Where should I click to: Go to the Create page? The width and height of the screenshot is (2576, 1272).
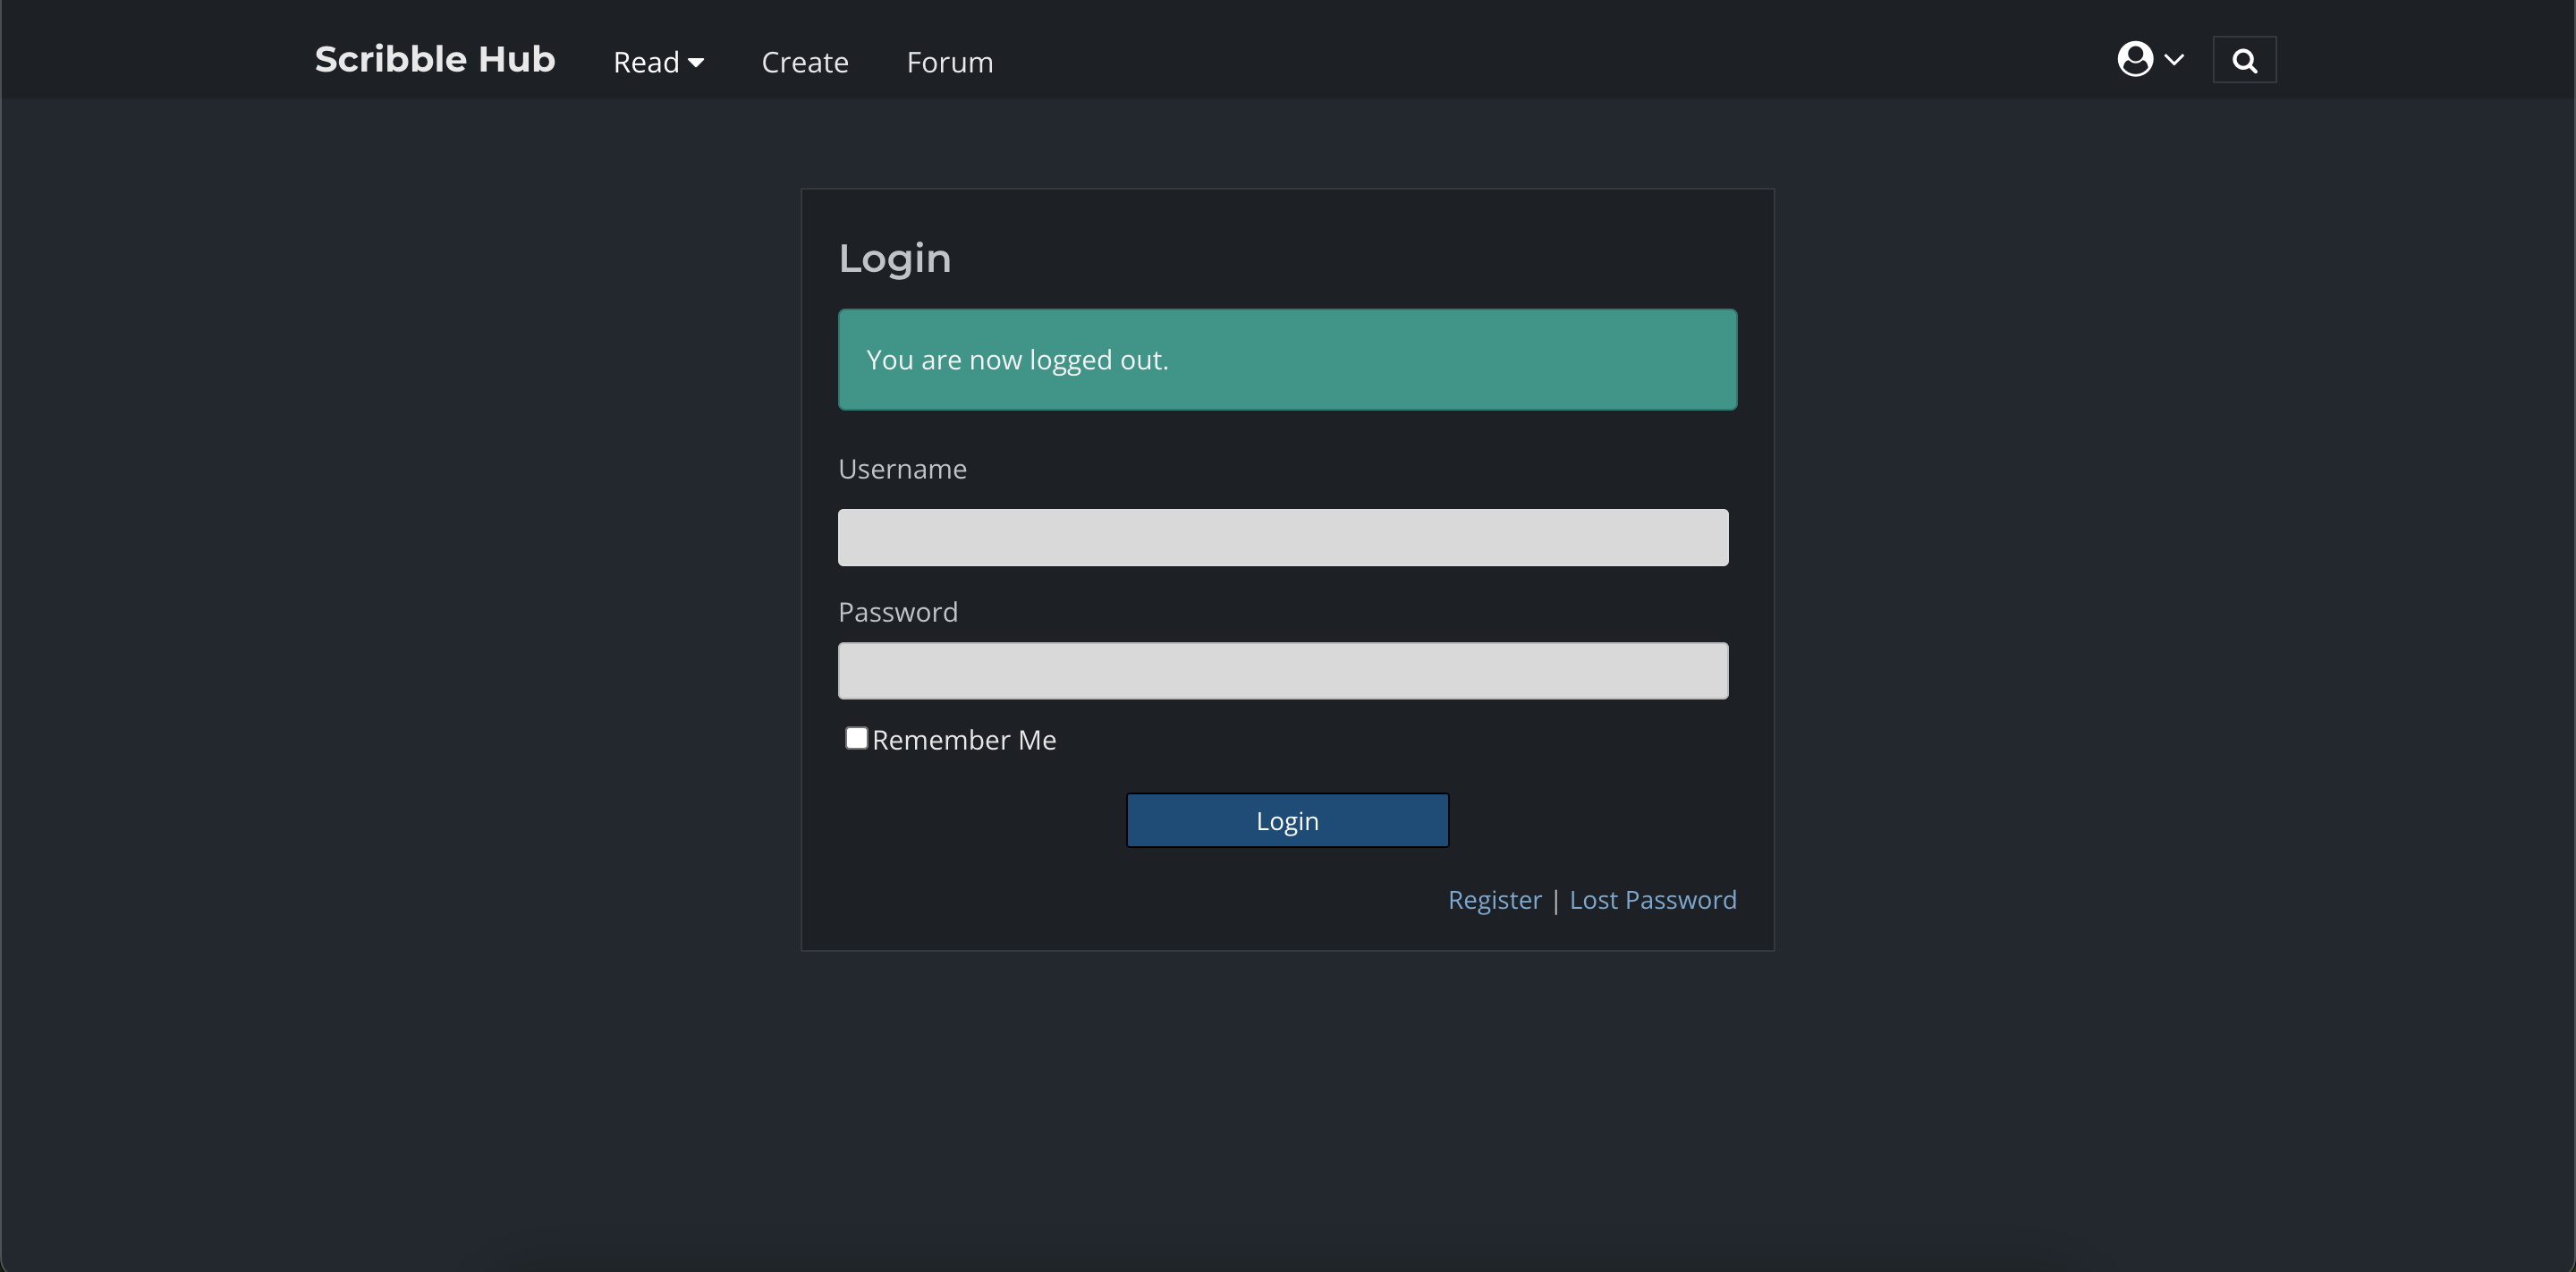[x=804, y=63]
